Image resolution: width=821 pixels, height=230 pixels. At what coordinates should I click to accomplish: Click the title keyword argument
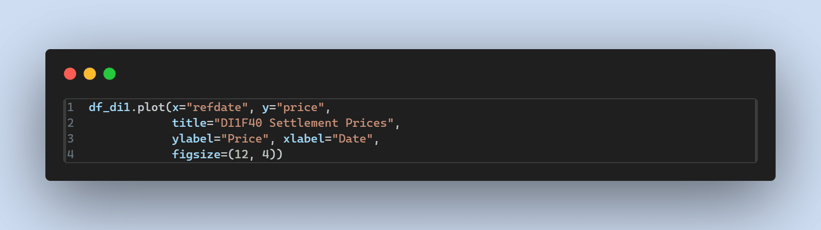[x=189, y=123]
